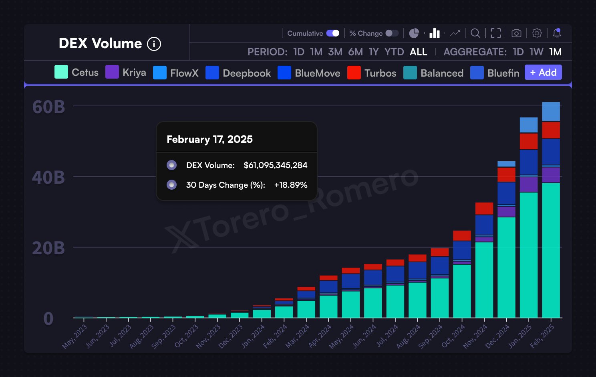The image size is (596, 377).
Task: Click the + Add button
Action: pyautogui.click(x=543, y=73)
